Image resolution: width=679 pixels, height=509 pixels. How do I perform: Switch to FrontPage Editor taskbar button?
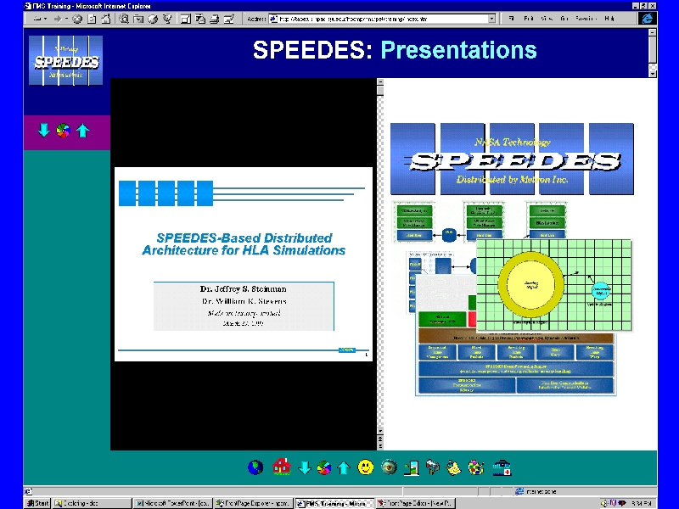point(414,503)
